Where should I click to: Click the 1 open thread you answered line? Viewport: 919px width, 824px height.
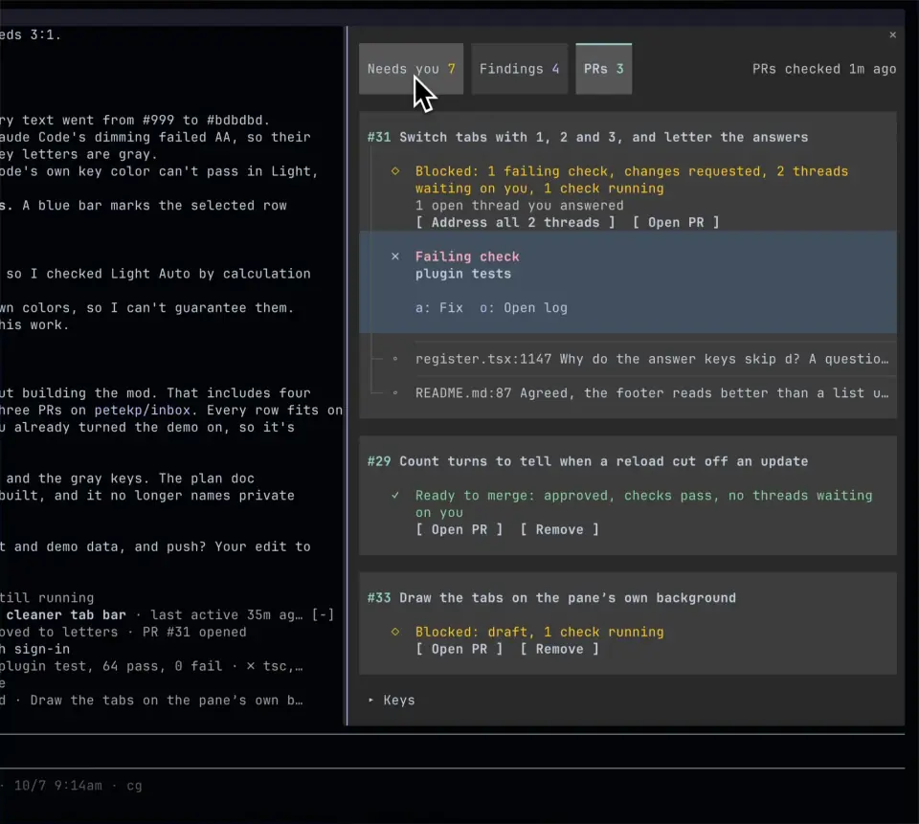tap(519, 206)
